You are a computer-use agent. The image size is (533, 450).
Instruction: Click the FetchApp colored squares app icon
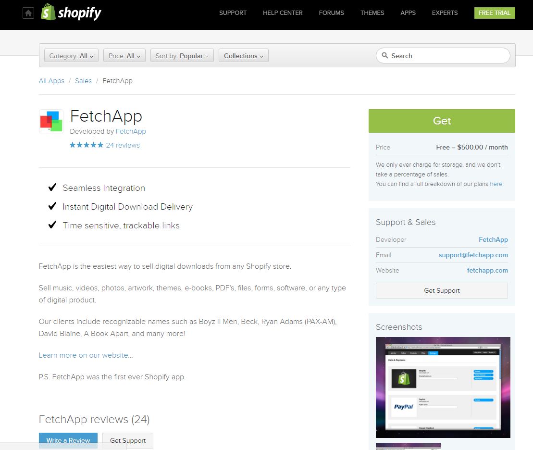[51, 122]
